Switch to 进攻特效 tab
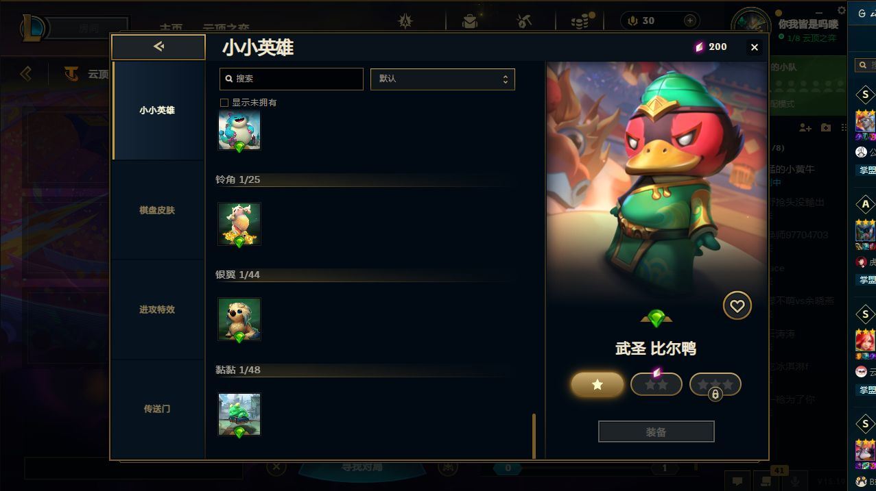This screenshot has width=876, height=491. [157, 310]
